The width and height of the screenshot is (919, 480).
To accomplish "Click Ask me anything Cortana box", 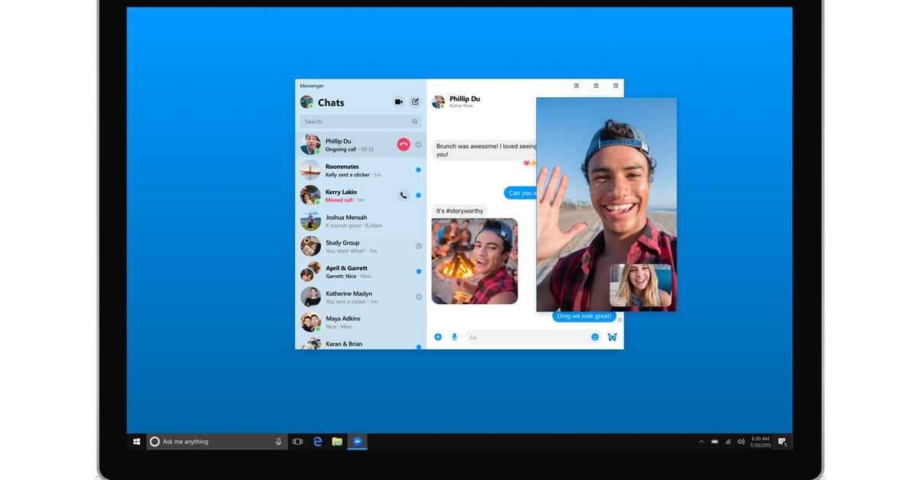I will click(217, 441).
